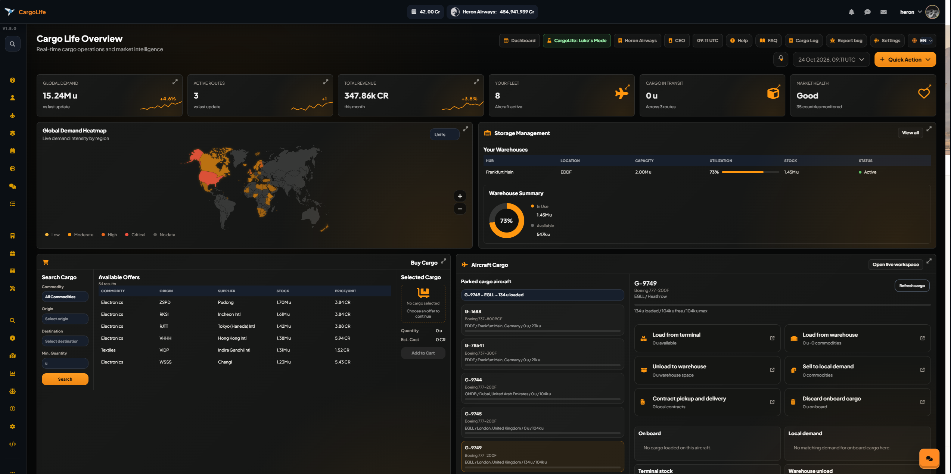Go to the Dashboard tab
951x474 pixels.
[519, 41]
